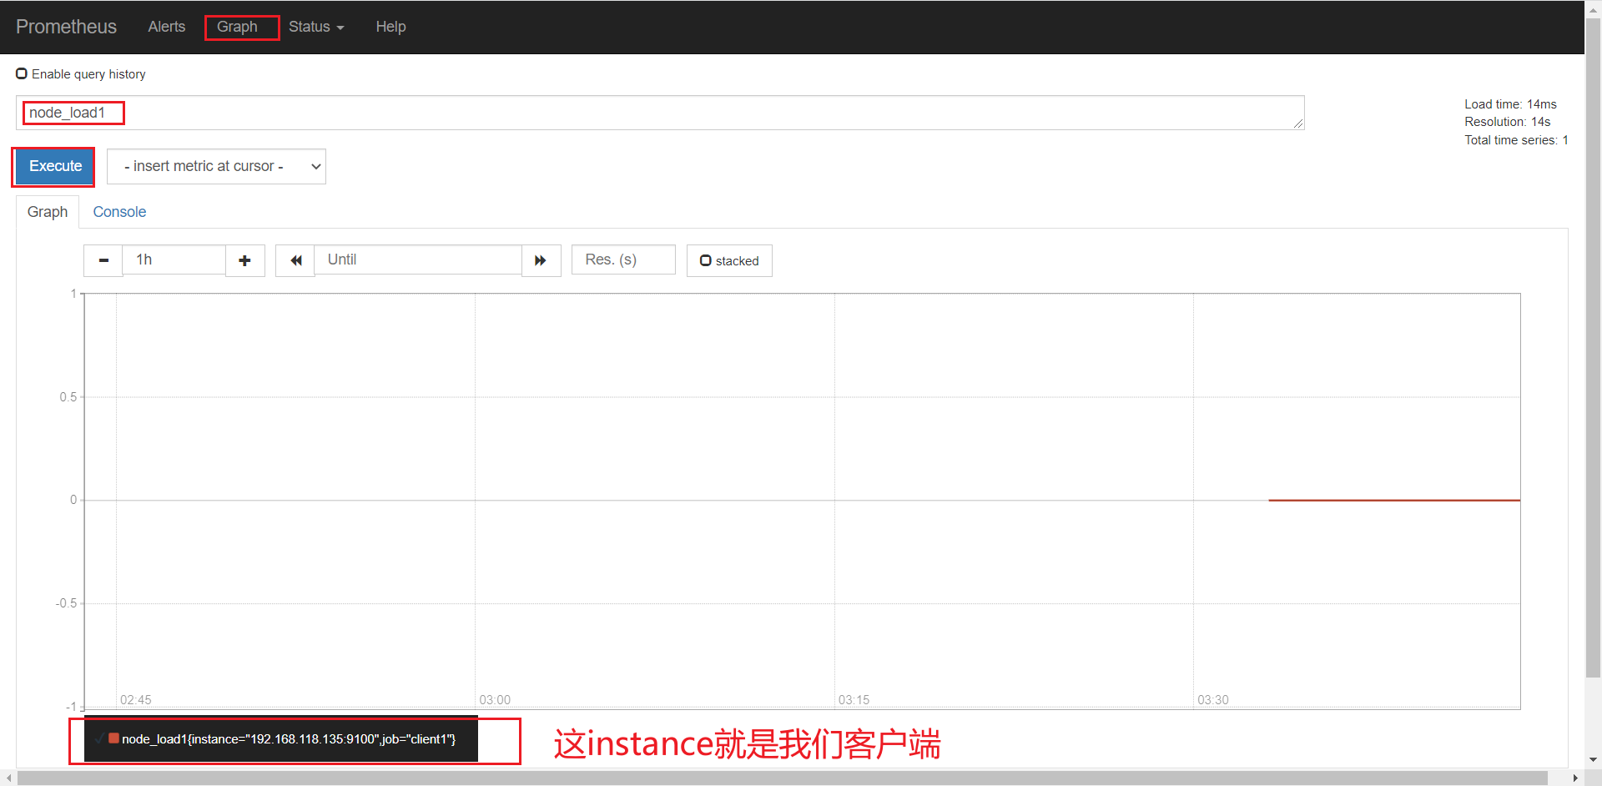Shift graph back using the double-left rewind arrows

point(295,259)
